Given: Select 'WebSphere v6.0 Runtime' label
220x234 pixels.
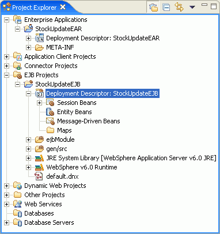Looking at the screenshot, I should click(x=82, y=167).
